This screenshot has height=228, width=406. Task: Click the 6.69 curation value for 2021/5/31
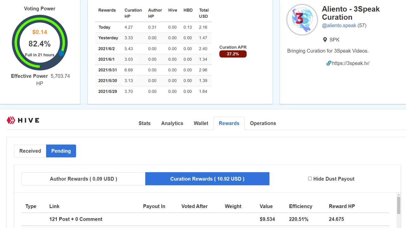[128, 70]
